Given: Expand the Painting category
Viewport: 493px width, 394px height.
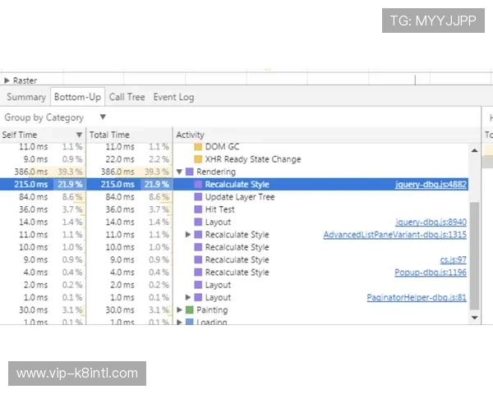Looking at the screenshot, I should pos(180,310).
